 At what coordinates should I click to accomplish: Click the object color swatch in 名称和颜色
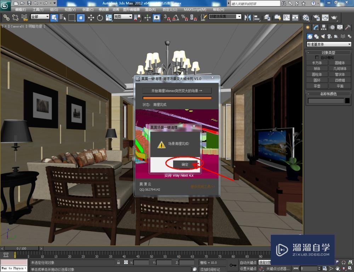(x=347, y=101)
